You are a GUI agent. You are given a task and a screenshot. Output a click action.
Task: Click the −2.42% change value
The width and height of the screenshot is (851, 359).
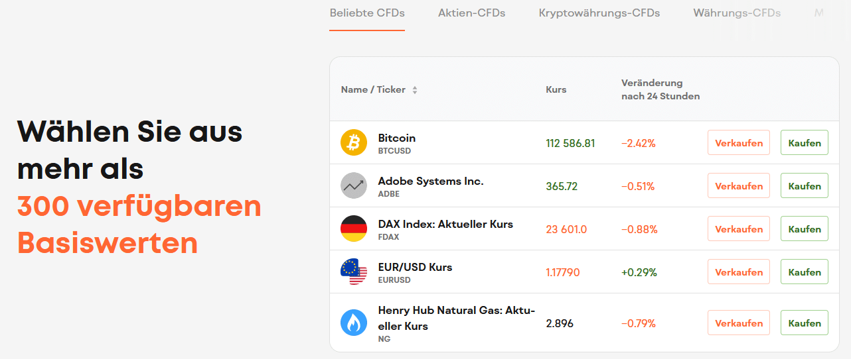(x=639, y=143)
